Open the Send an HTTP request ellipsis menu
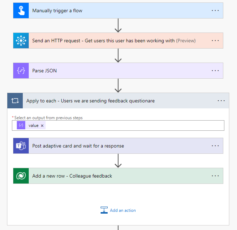 click(x=215, y=41)
